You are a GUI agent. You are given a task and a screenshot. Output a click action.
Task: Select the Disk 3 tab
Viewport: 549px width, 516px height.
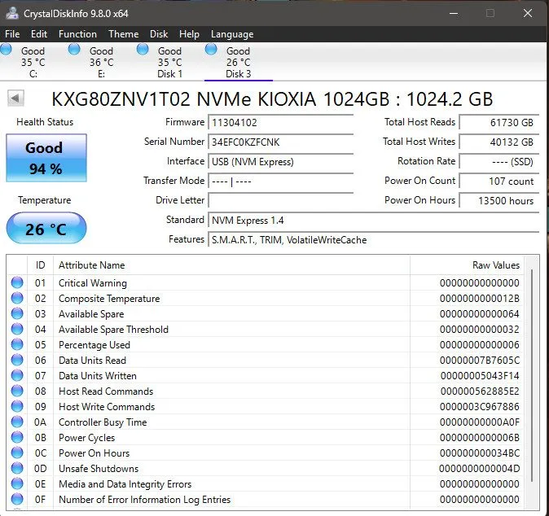pos(238,62)
